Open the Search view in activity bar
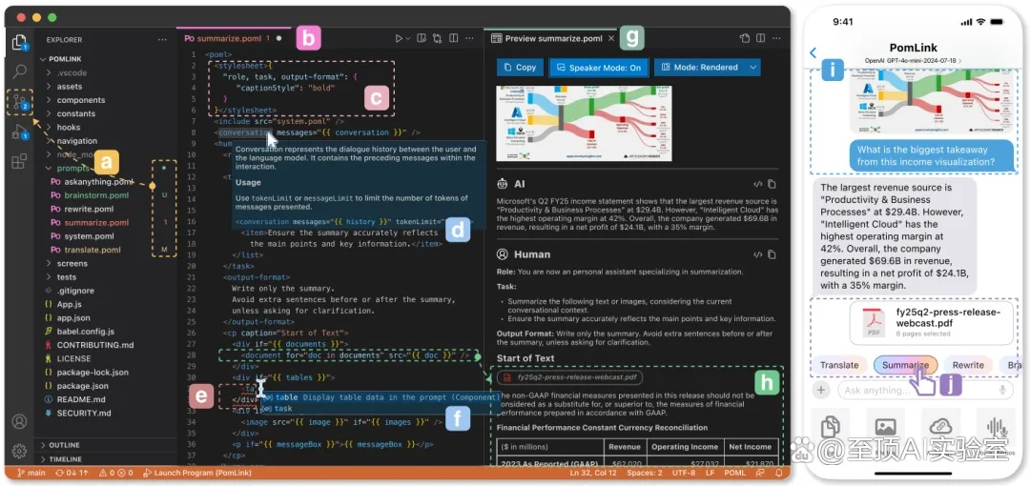Image resolution: width=1030 pixels, height=486 pixels. pos(20,71)
